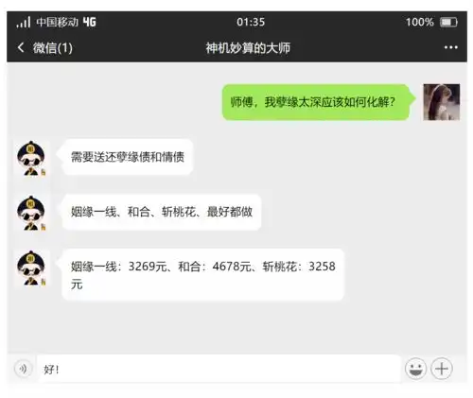Tap the back arrow to WeChat list
473x398 pixels.
(x=21, y=47)
